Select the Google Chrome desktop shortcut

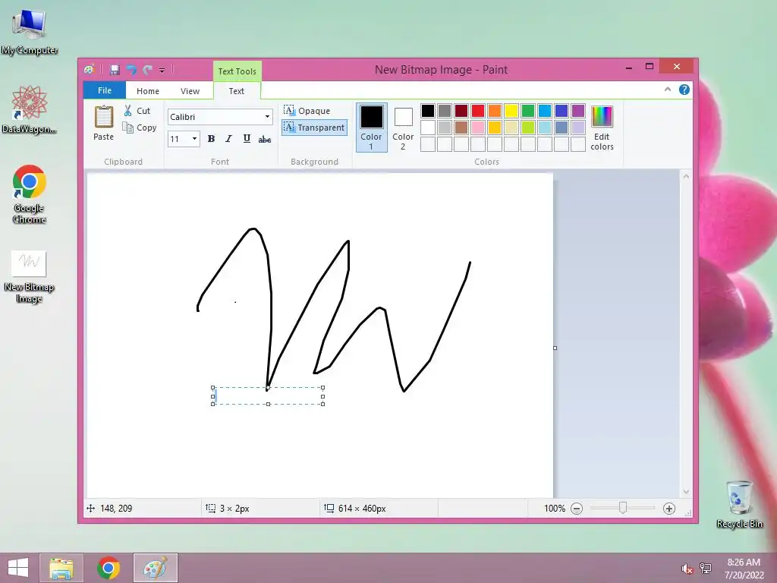tap(30, 194)
